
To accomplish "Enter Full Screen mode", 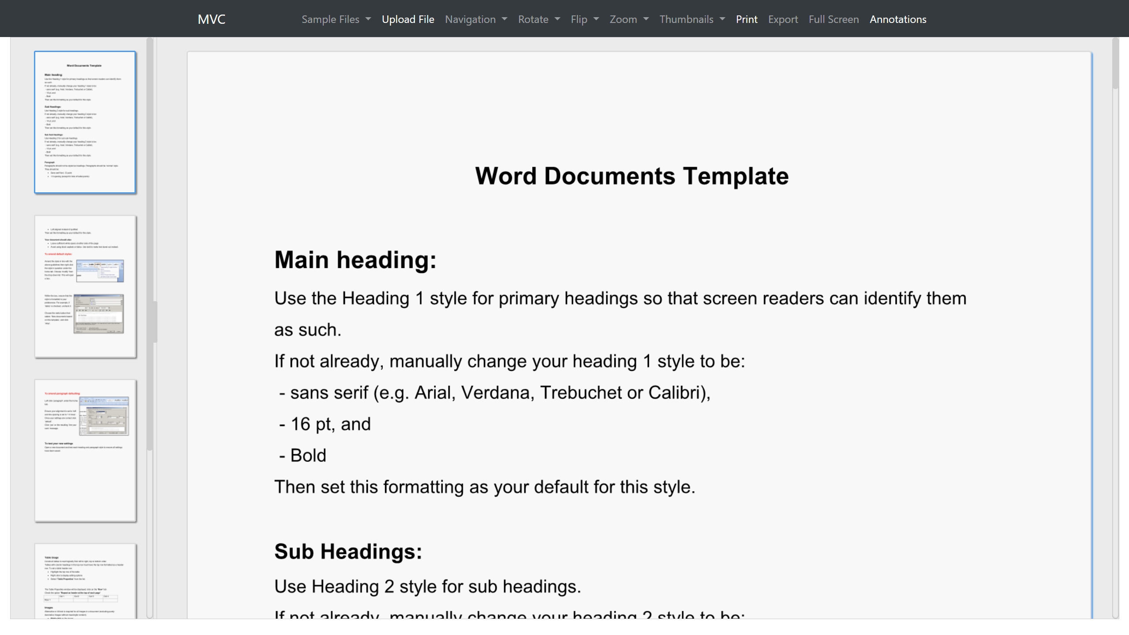I will (834, 19).
